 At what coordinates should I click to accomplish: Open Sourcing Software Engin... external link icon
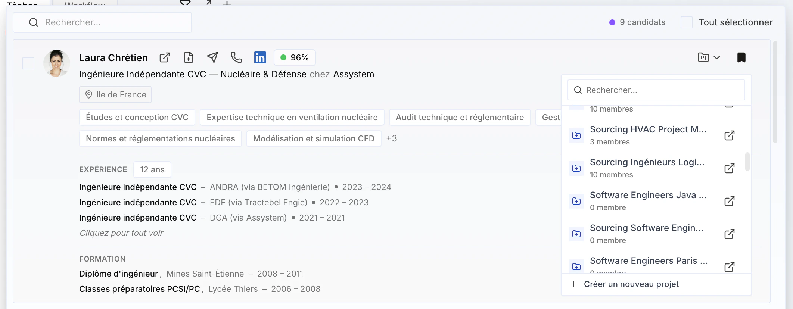730,234
